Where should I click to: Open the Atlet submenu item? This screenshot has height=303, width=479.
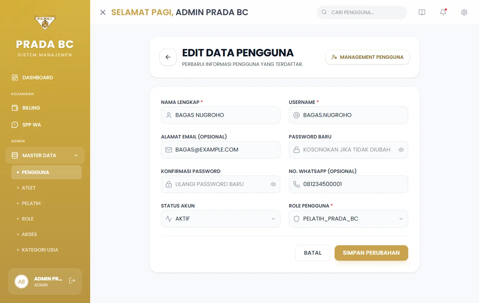(46, 188)
